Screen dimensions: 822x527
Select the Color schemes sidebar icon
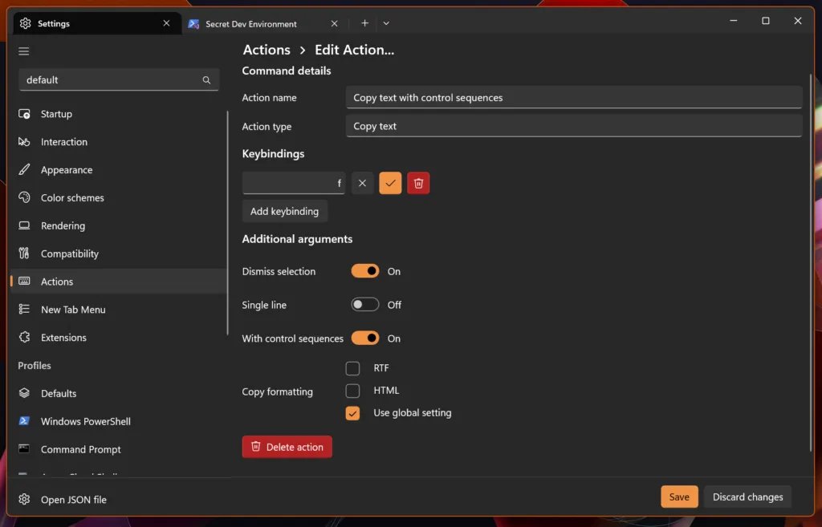pos(24,197)
